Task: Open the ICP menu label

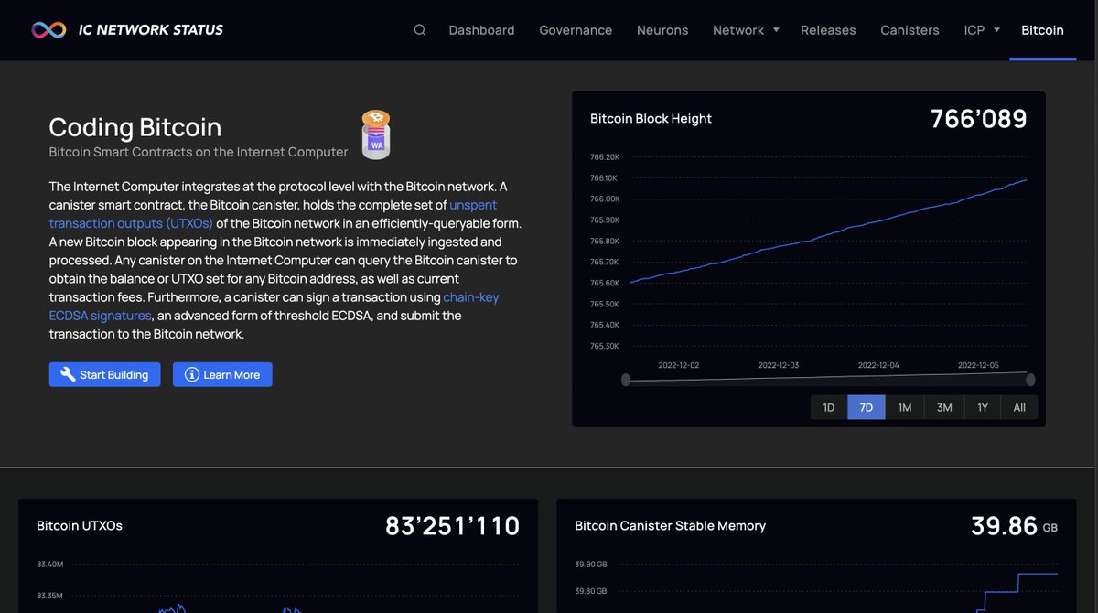Action: (x=974, y=30)
